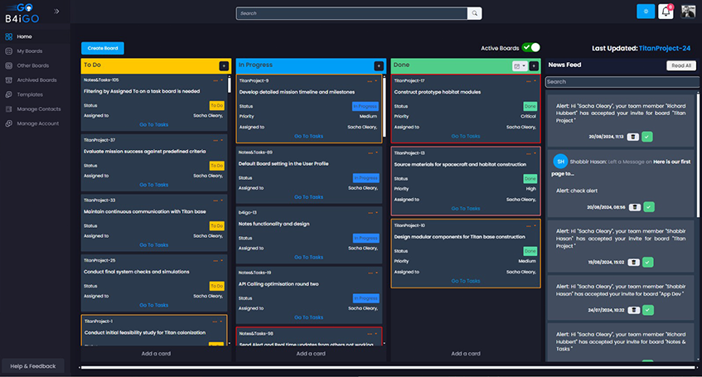Click the plus icon in Done column header
702x377 pixels.
click(x=534, y=65)
